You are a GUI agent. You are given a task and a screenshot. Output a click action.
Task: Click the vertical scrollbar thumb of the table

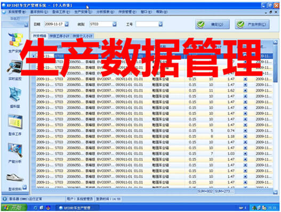tap(275, 63)
